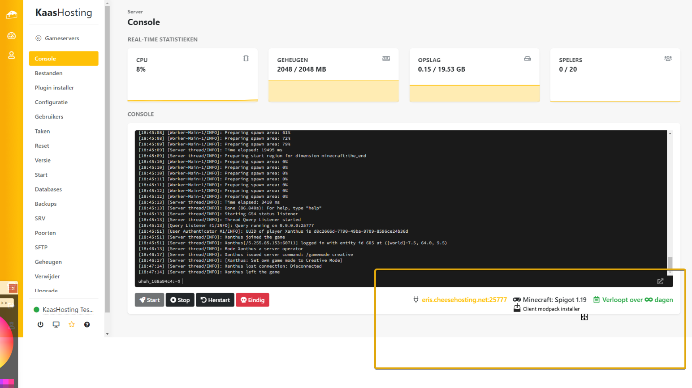Click the memory icon in the Geheugen card
Image resolution: width=692 pixels, height=388 pixels.
pos(386,59)
